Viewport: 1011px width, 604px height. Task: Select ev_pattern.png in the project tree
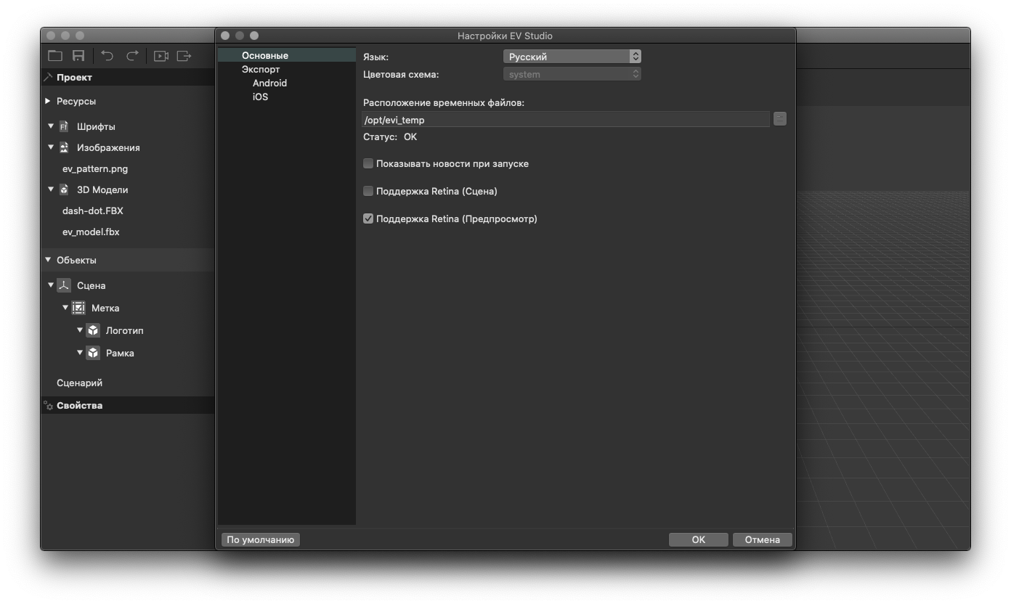(95, 168)
